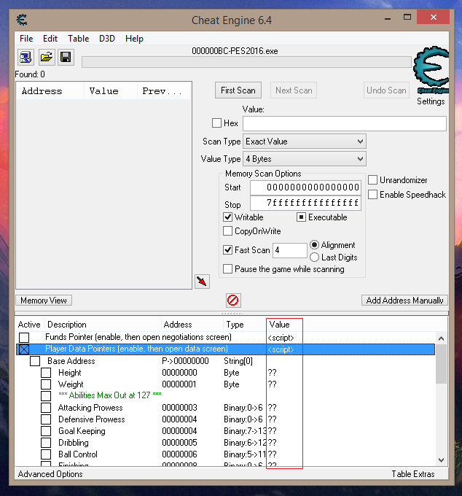462x496 pixels.
Task: Click the scan progress bar
Action: (x=246, y=62)
